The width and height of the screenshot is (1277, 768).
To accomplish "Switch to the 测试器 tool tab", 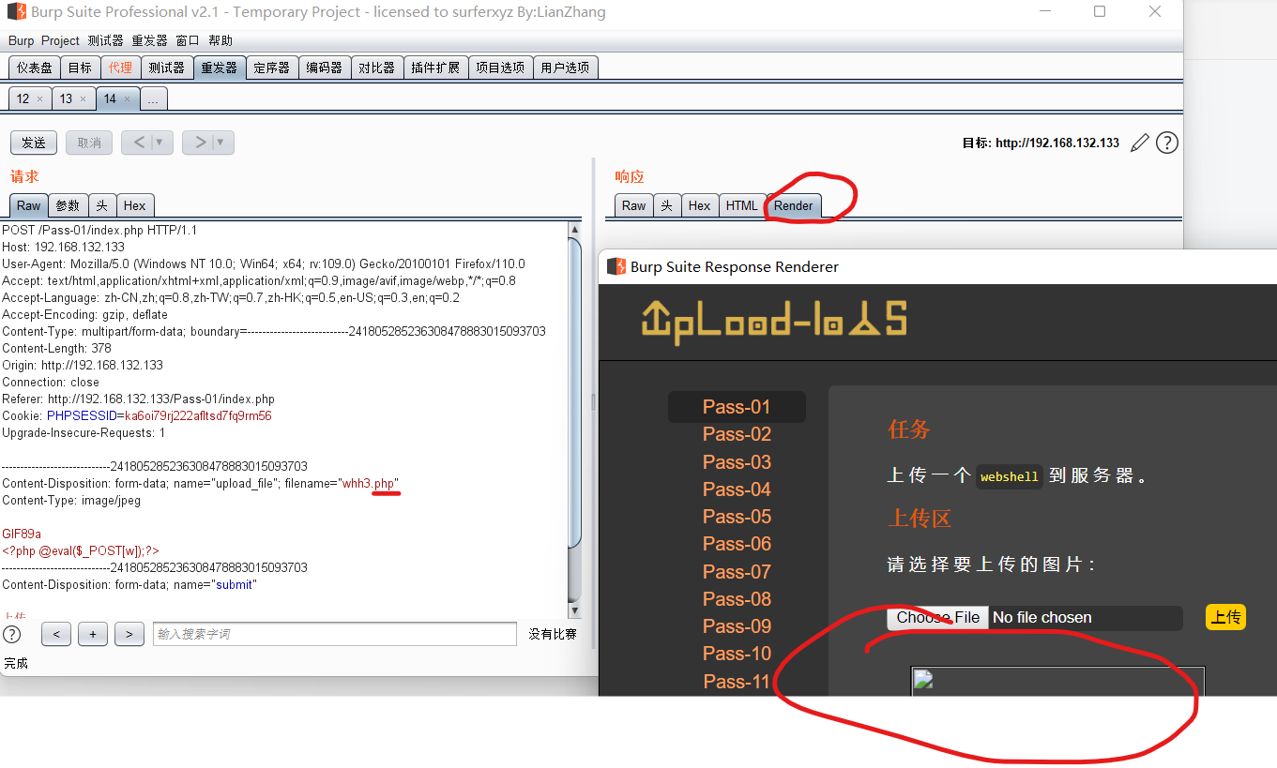I will [x=167, y=68].
